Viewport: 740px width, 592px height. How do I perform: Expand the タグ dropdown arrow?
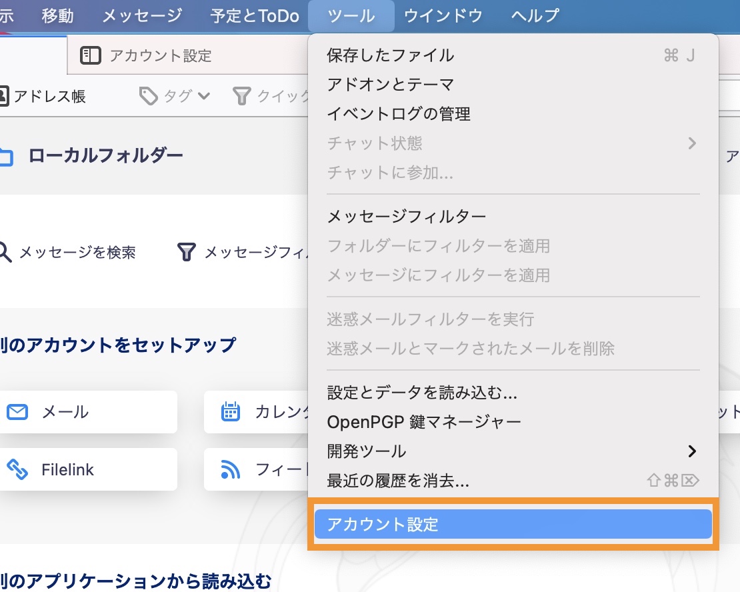(x=204, y=97)
